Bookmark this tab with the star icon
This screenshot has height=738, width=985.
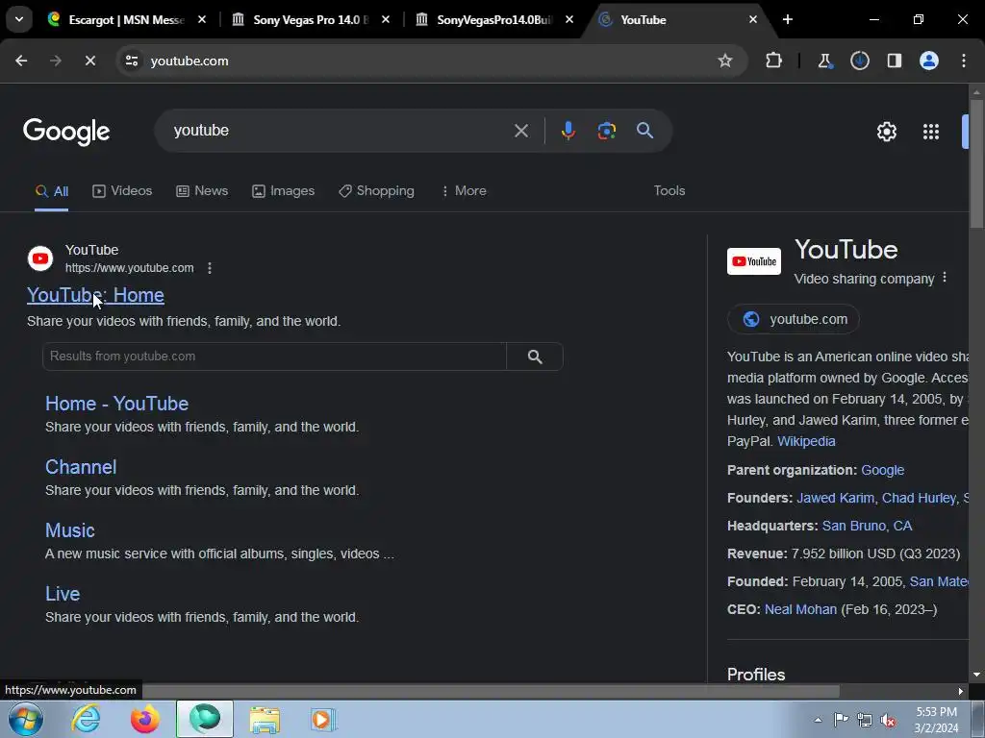click(725, 61)
